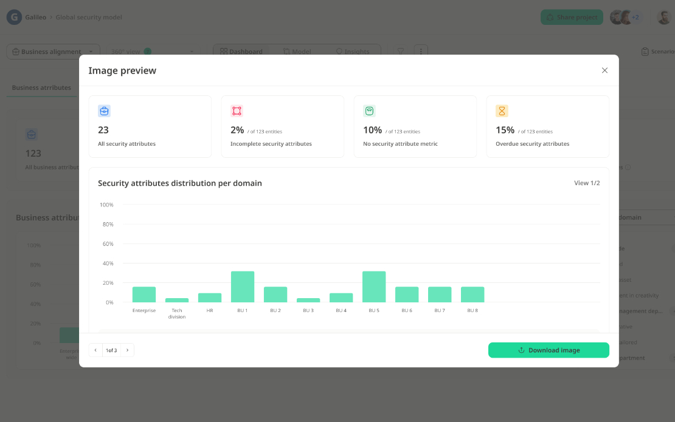Click 'Overdue security attributes' text
675x422 pixels.
(x=532, y=144)
